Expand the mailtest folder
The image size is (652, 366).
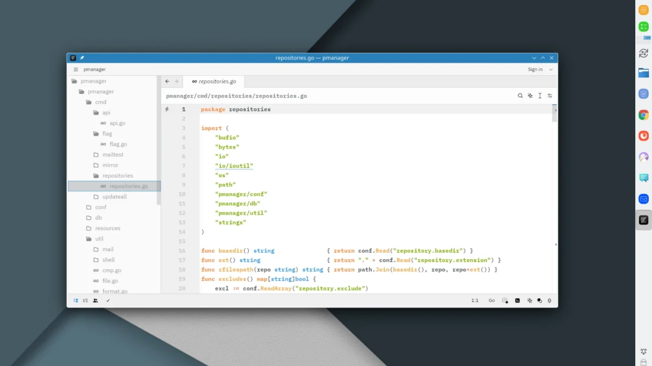tap(112, 155)
